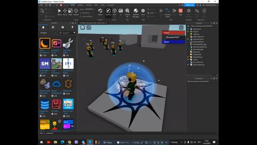Open the Color picker dropdown arrow
Image resolution: width=257 pixels, height=145 pixels.
[x=143, y=17]
